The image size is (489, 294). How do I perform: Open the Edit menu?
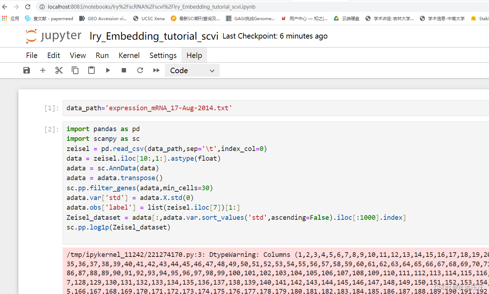54,55
